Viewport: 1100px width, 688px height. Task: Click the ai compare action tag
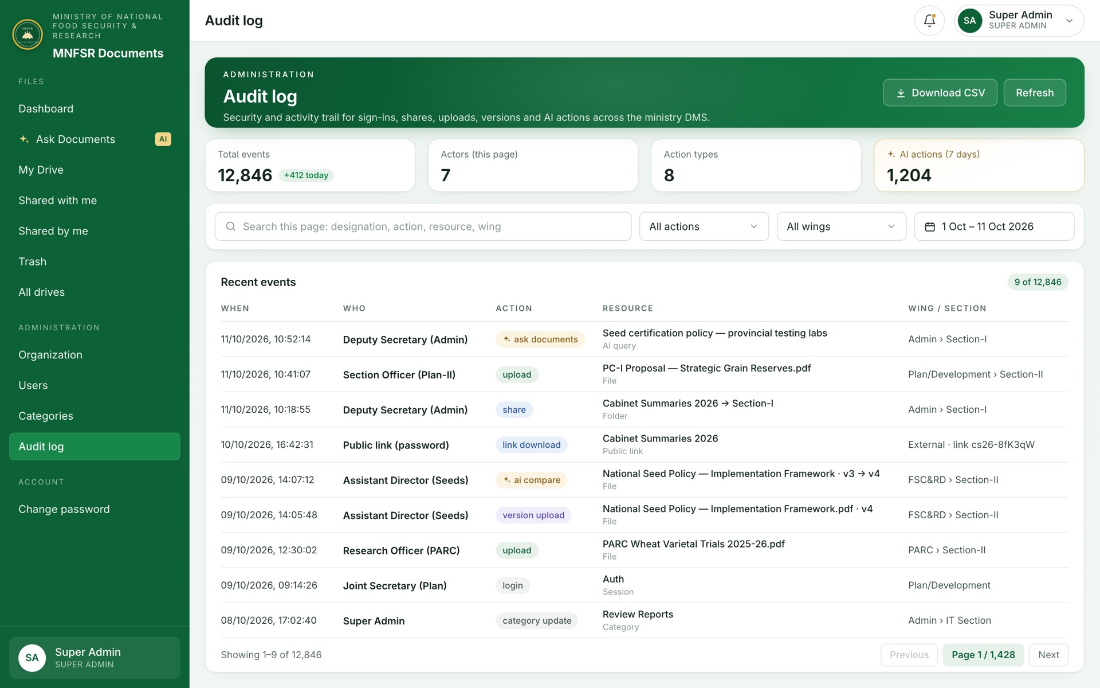pyautogui.click(x=532, y=480)
